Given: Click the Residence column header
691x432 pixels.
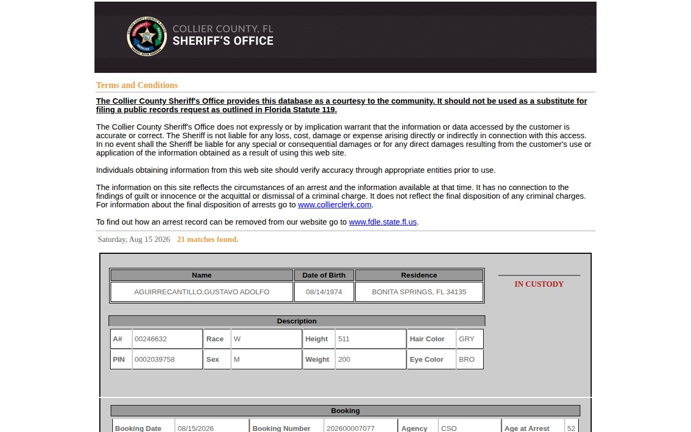Looking at the screenshot, I should tap(419, 275).
